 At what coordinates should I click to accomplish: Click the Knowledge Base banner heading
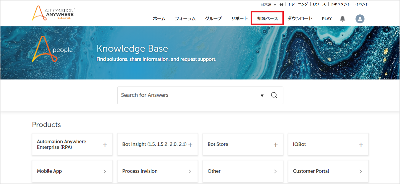coord(132,49)
